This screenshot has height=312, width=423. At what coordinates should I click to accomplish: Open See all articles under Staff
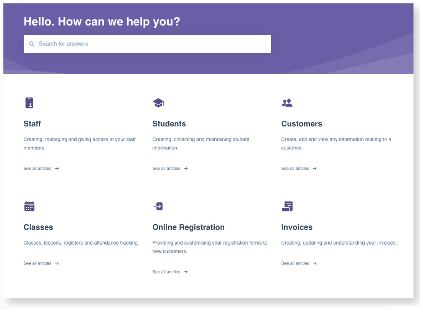37,168
